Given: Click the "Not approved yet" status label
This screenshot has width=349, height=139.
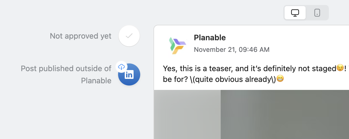Looking at the screenshot, I should pos(80,36).
